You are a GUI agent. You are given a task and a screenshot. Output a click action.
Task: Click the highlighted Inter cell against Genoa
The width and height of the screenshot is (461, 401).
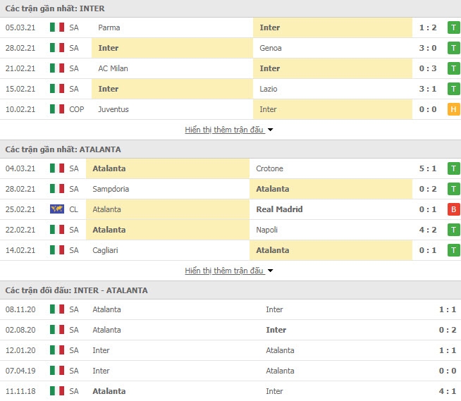click(172, 48)
